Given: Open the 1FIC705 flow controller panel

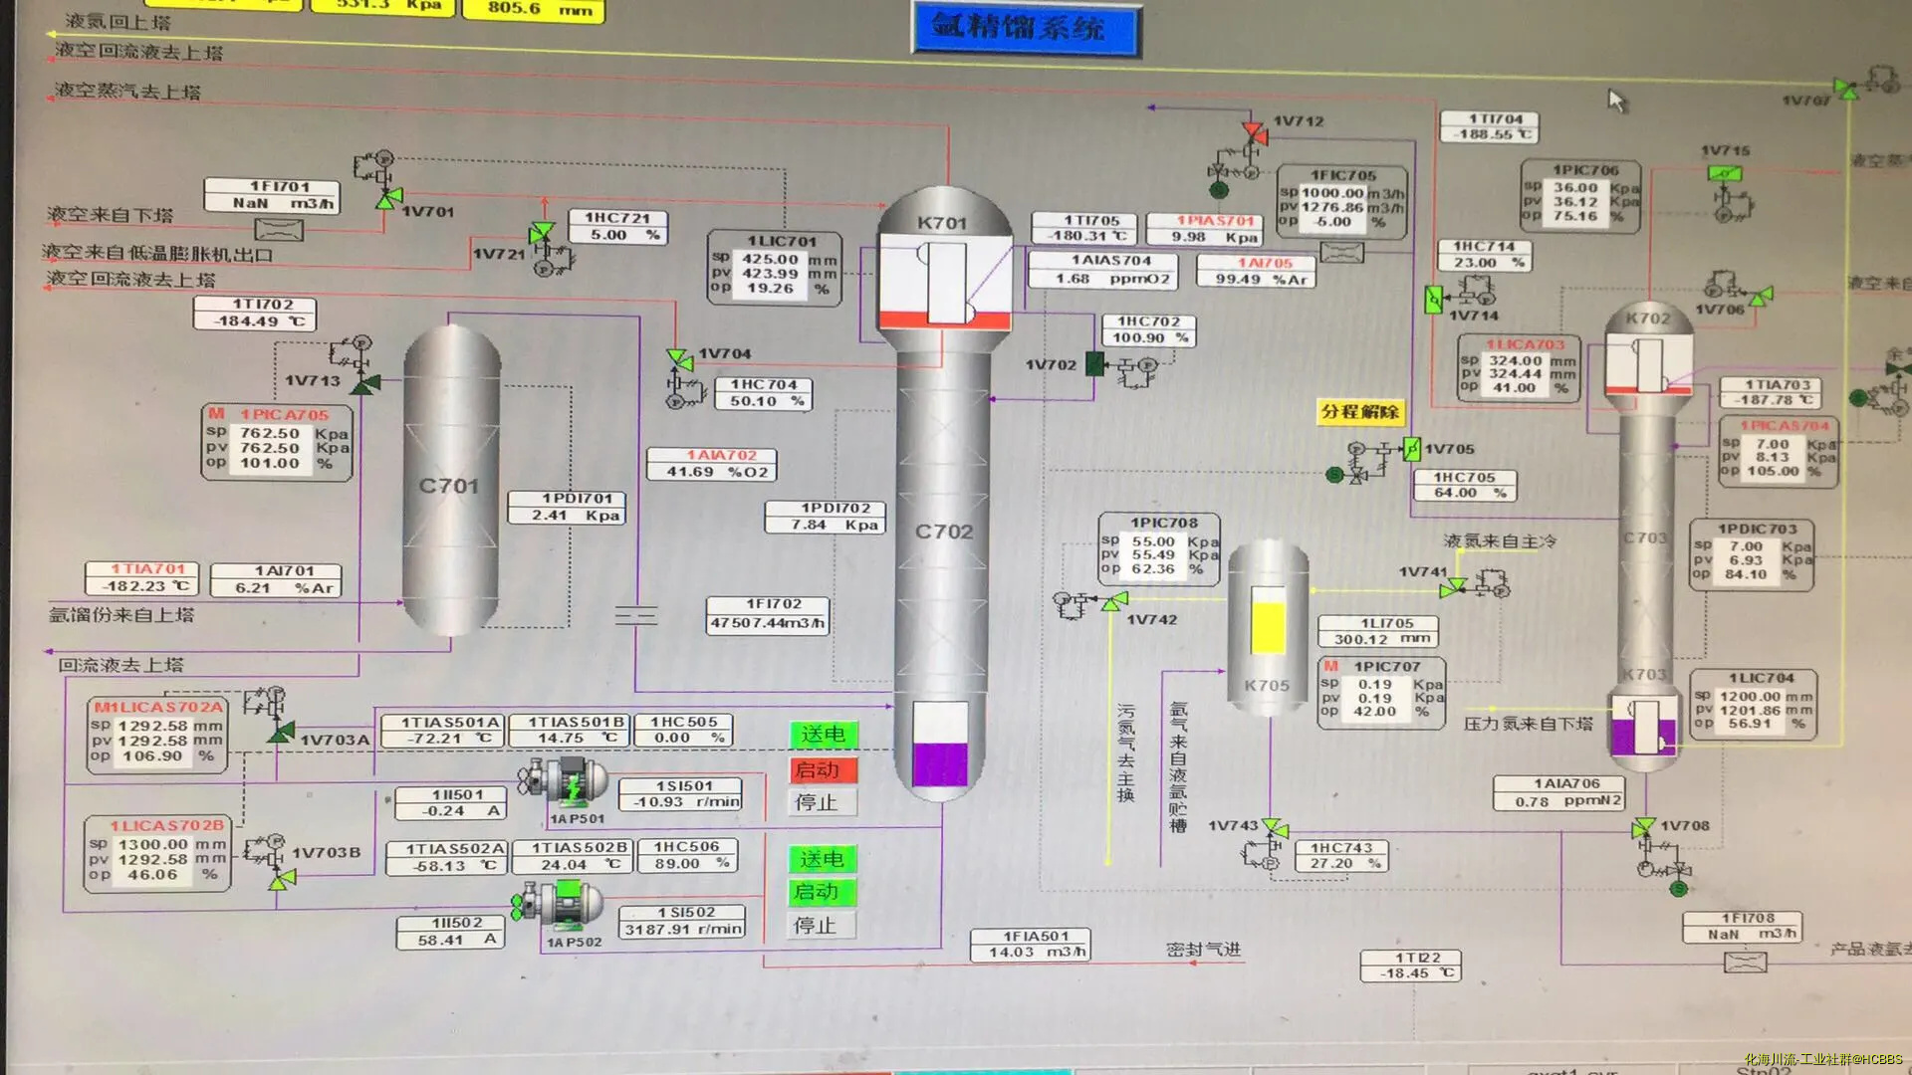Looking at the screenshot, I should 1341,203.
